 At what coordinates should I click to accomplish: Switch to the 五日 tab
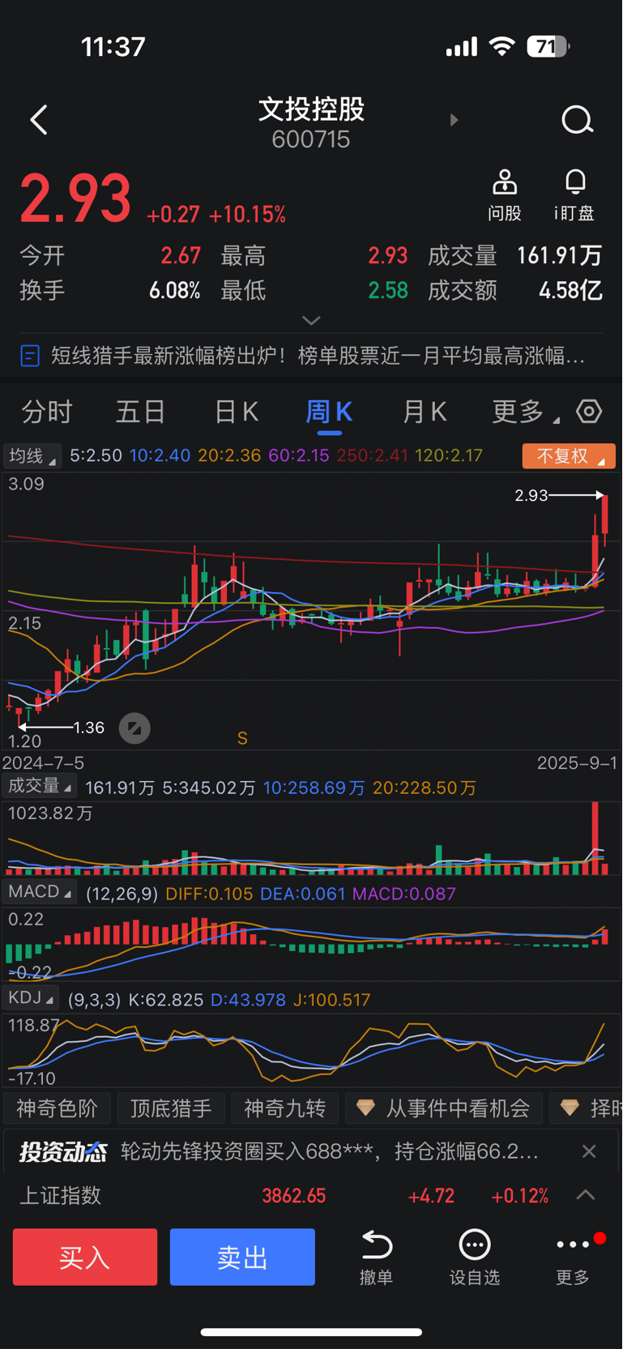pyautogui.click(x=141, y=412)
